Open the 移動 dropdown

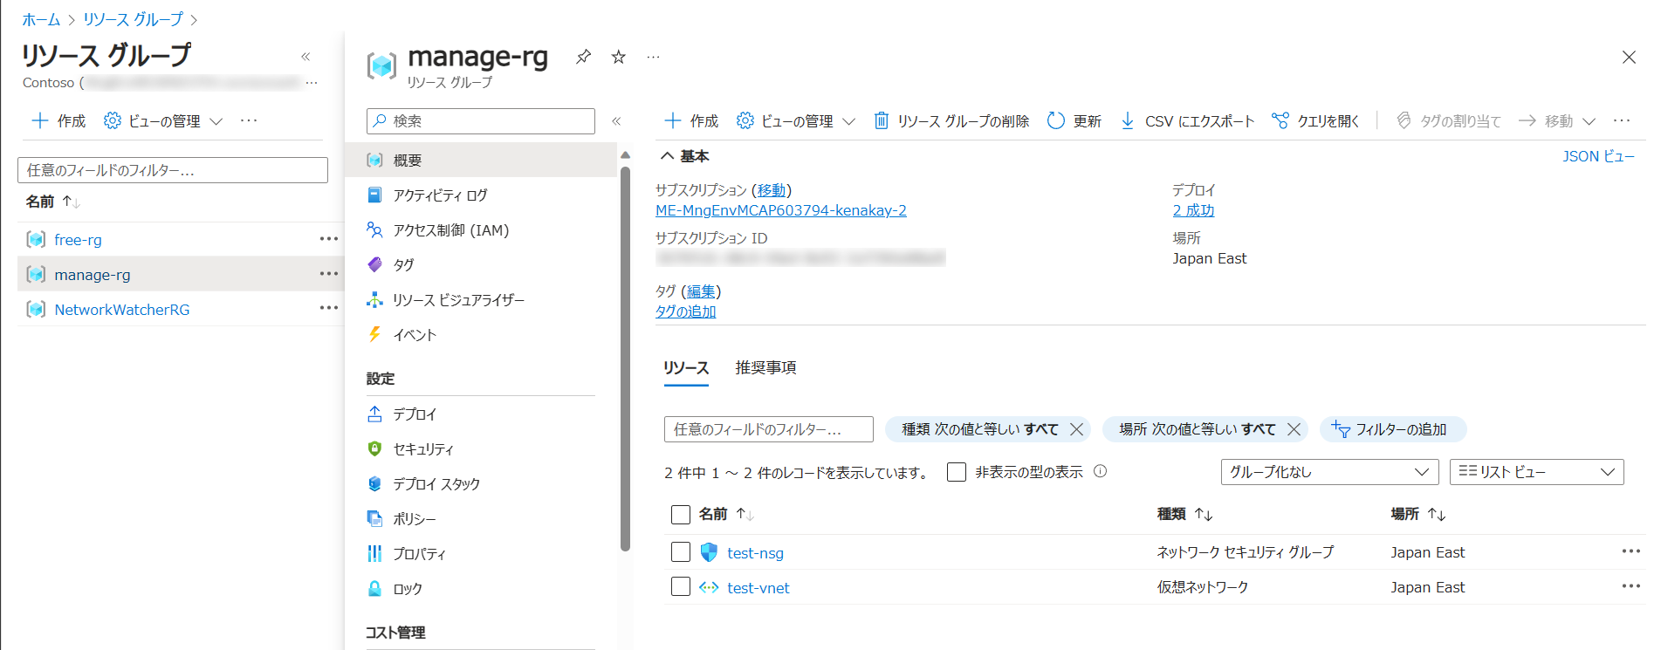[x=1557, y=121]
